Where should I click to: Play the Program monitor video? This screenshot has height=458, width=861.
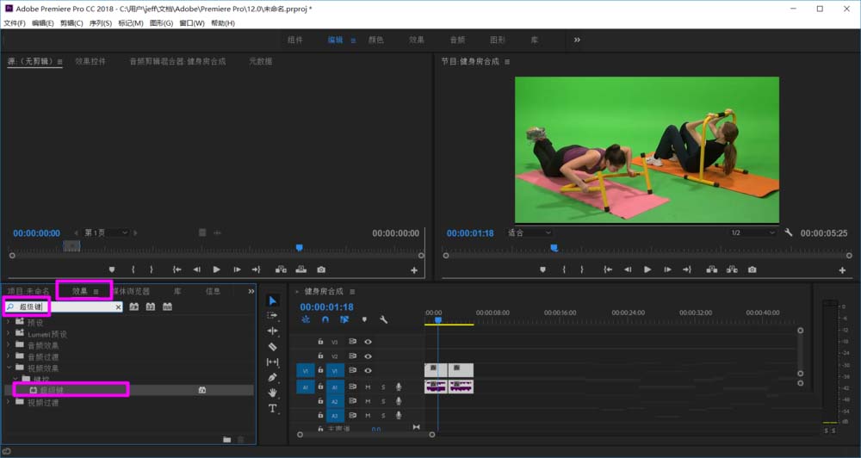coord(647,269)
